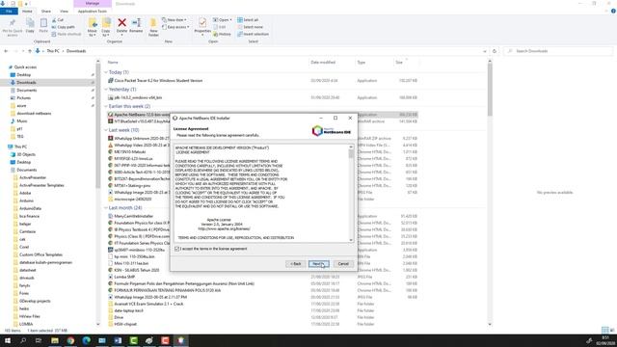Image resolution: width=617 pixels, height=347 pixels.
Task: Click the Up arrow in Explorer address bar
Action: point(30,51)
